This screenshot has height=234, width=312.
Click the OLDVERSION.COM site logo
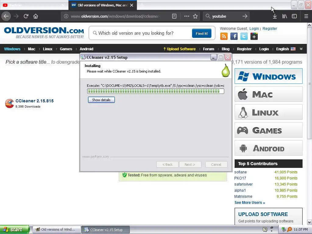44,33
